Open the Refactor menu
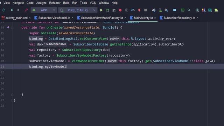This screenshot has height=126, width=224. [x=55, y=3]
